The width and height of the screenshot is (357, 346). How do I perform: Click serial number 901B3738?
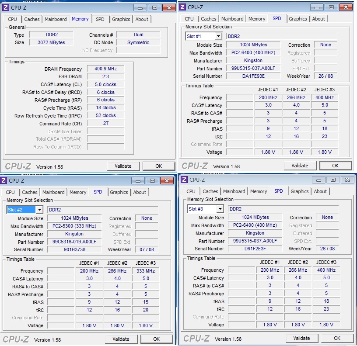[x=74, y=249]
